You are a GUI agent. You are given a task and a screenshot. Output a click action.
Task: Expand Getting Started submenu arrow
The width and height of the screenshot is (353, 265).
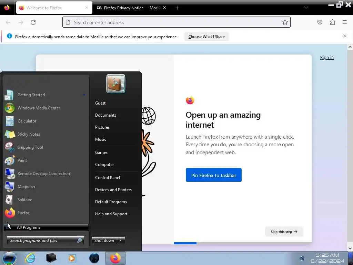pyautogui.click(x=84, y=95)
